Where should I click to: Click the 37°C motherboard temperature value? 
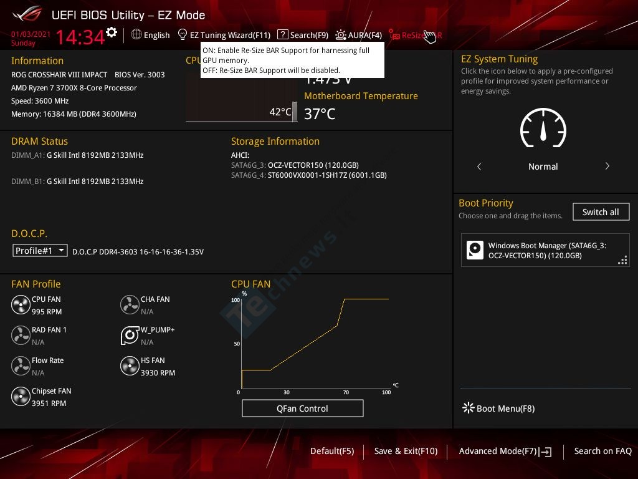320,114
